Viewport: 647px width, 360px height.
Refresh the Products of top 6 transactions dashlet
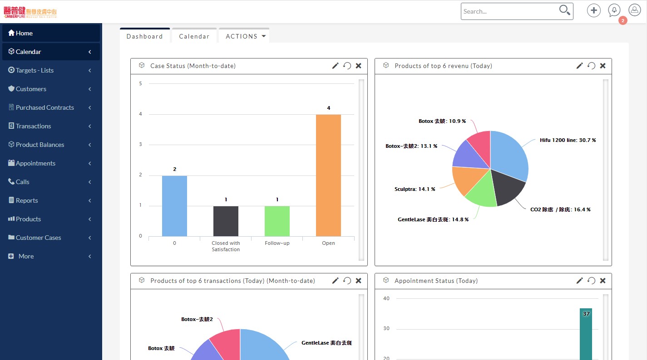pyautogui.click(x=347, y=281)
